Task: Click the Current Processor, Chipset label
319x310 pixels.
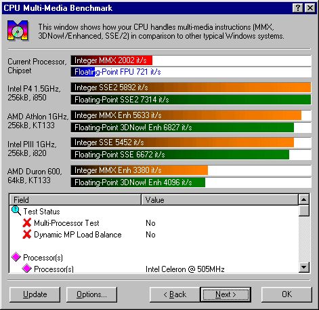Action: tap(37, 66)
